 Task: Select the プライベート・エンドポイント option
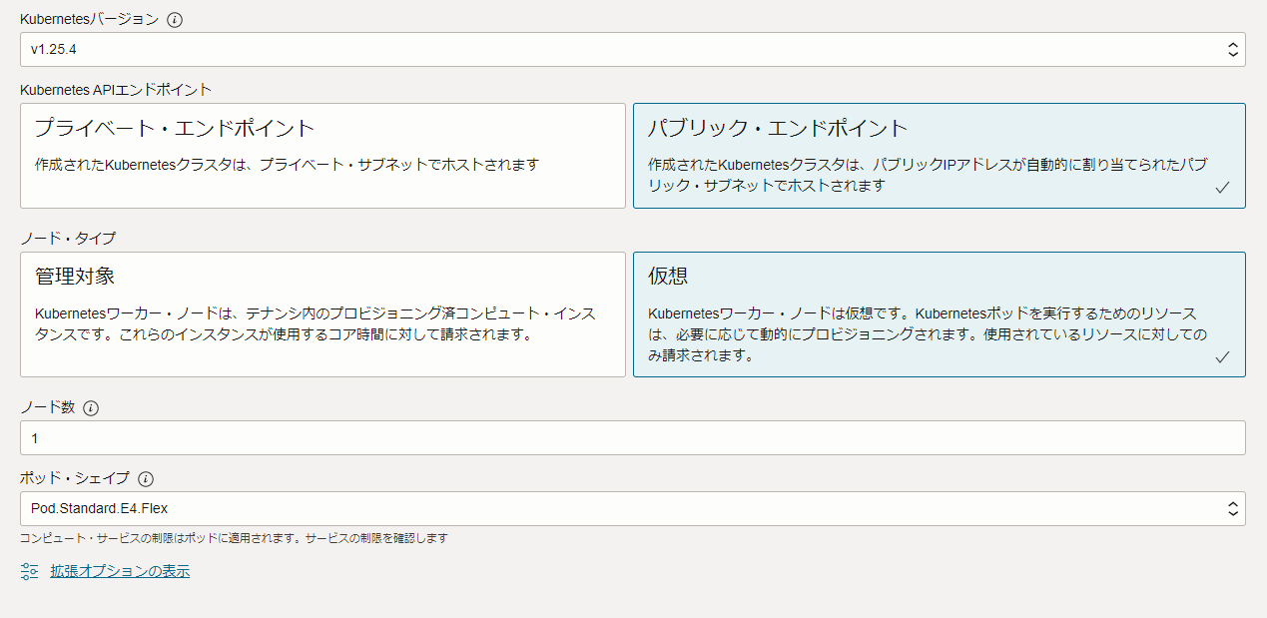pos(321,155)
